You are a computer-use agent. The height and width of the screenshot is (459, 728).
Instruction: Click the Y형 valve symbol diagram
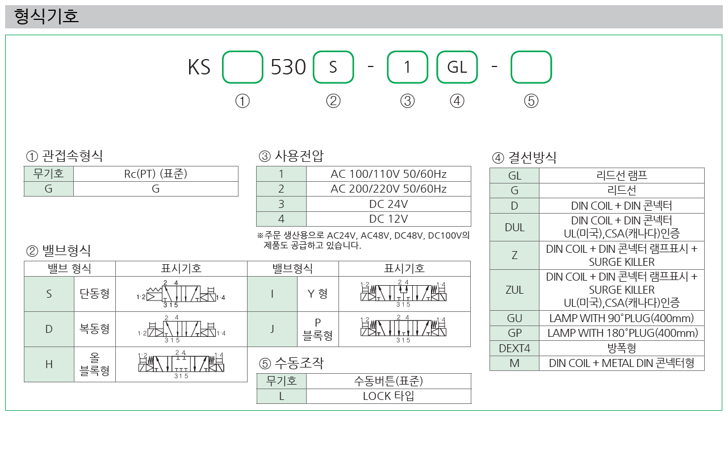404,294
